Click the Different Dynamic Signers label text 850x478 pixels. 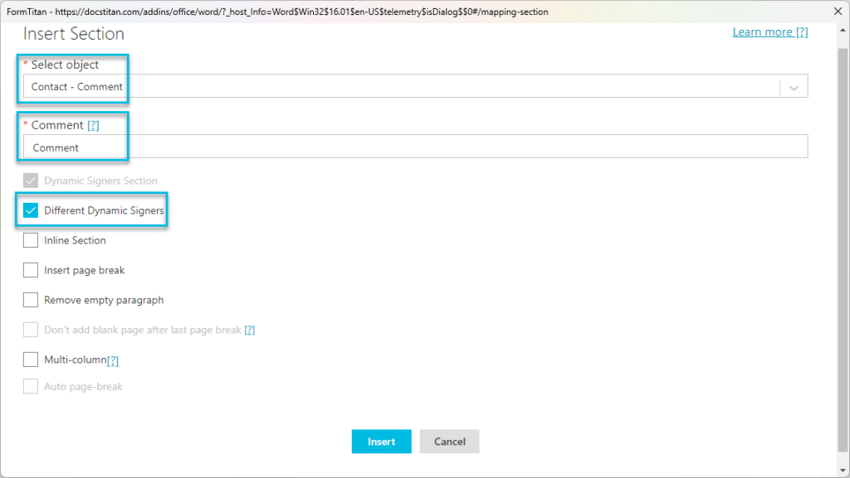coord(104,210)
